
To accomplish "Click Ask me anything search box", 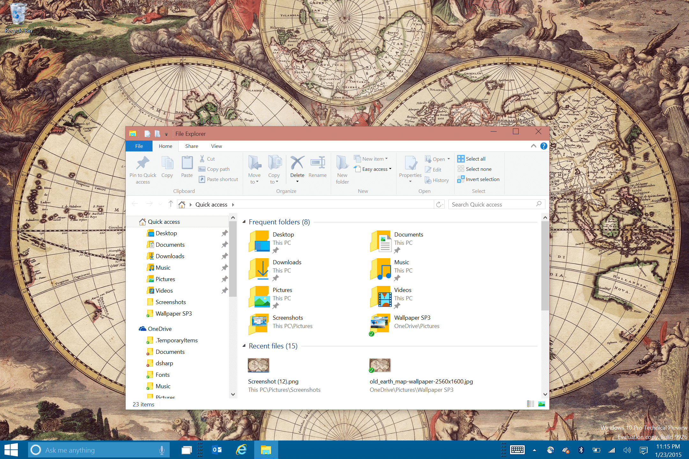I will click(99, 450).
